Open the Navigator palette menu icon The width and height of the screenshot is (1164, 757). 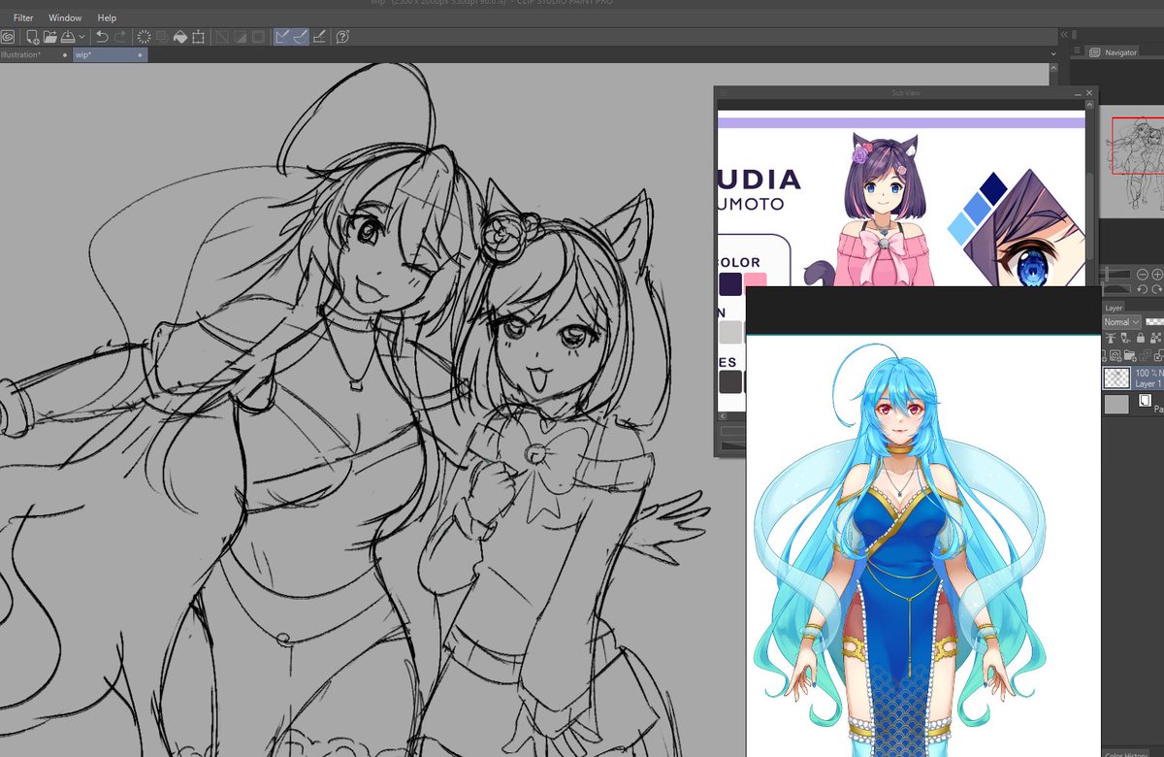tap(1075, 52)
